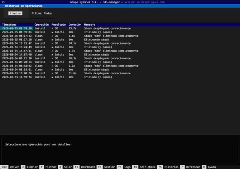The height and width of the screenshot is (169, 240).
Task: Click the OK checkmark on the 36.3s row
Action: coord(55,59)
